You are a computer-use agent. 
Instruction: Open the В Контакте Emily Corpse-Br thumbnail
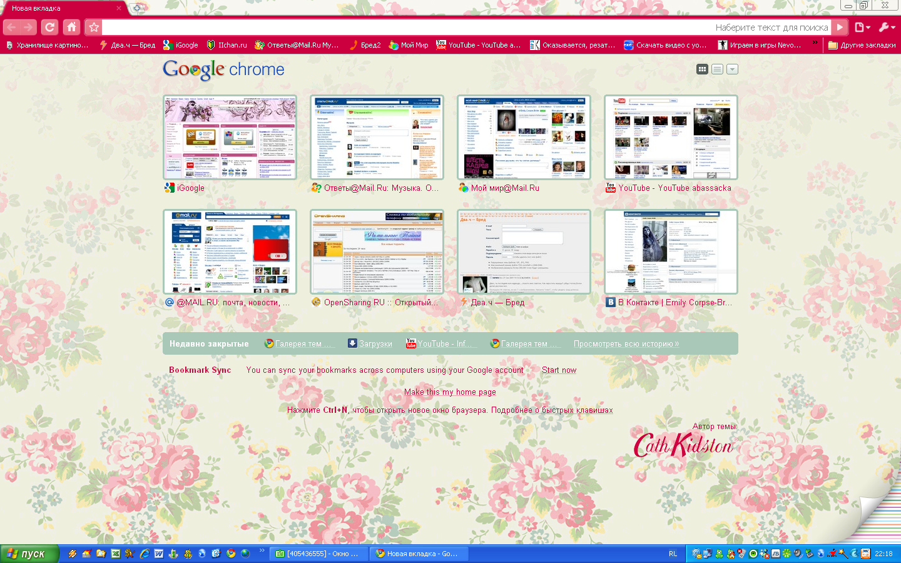click(671, 251)
